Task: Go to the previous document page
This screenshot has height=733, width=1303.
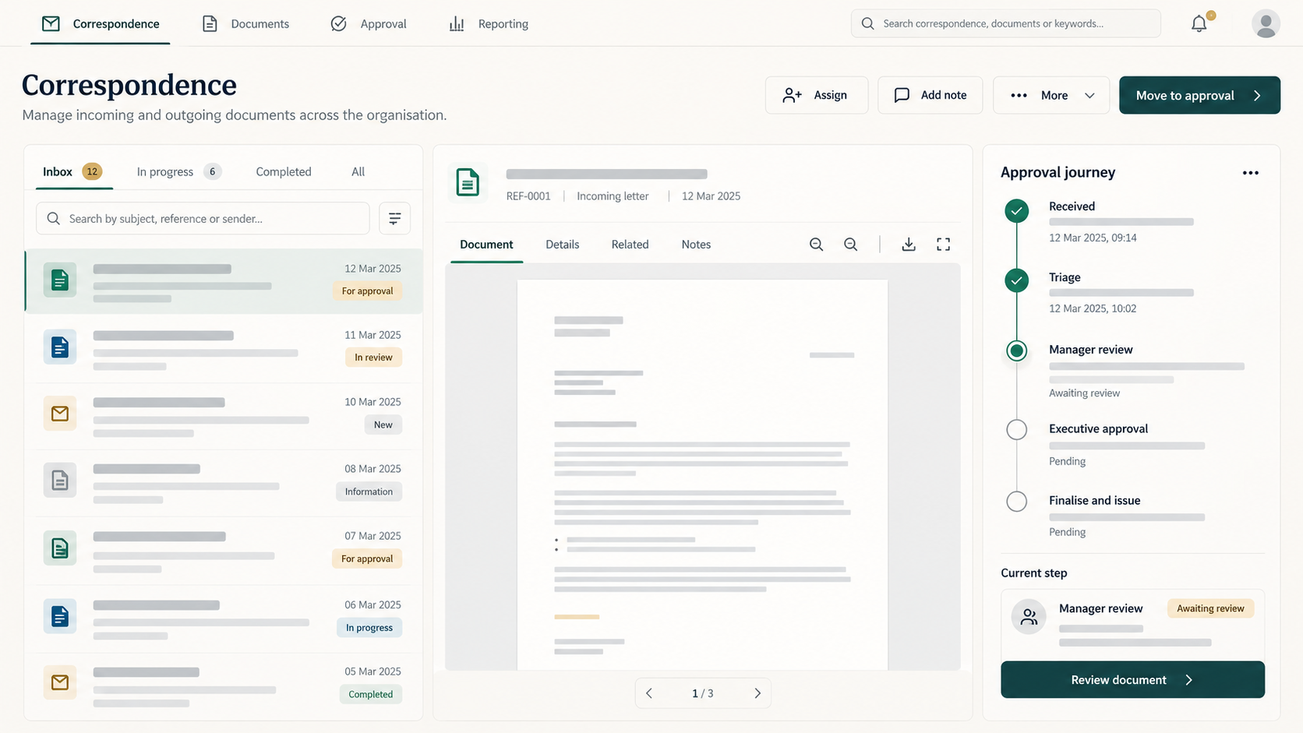Action: (648, 693)
